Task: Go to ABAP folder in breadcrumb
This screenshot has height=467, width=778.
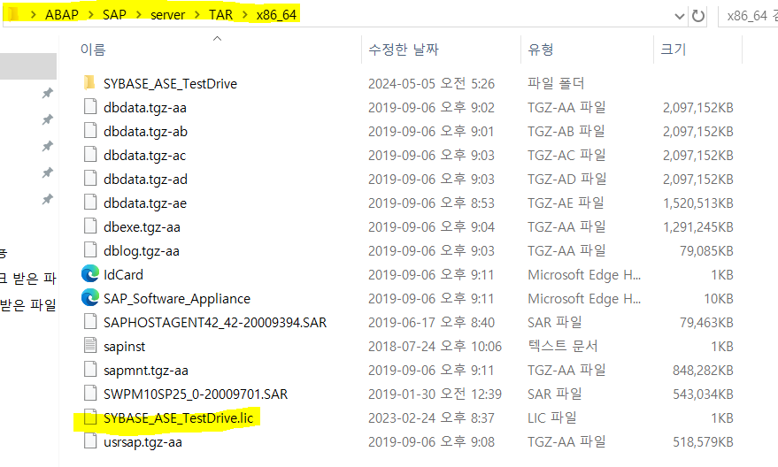Action: 62,15
